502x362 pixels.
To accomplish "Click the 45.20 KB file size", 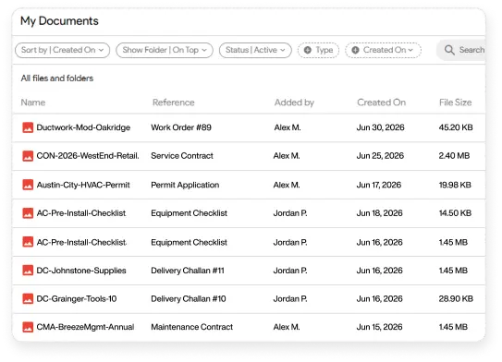I will coord(456,127).
